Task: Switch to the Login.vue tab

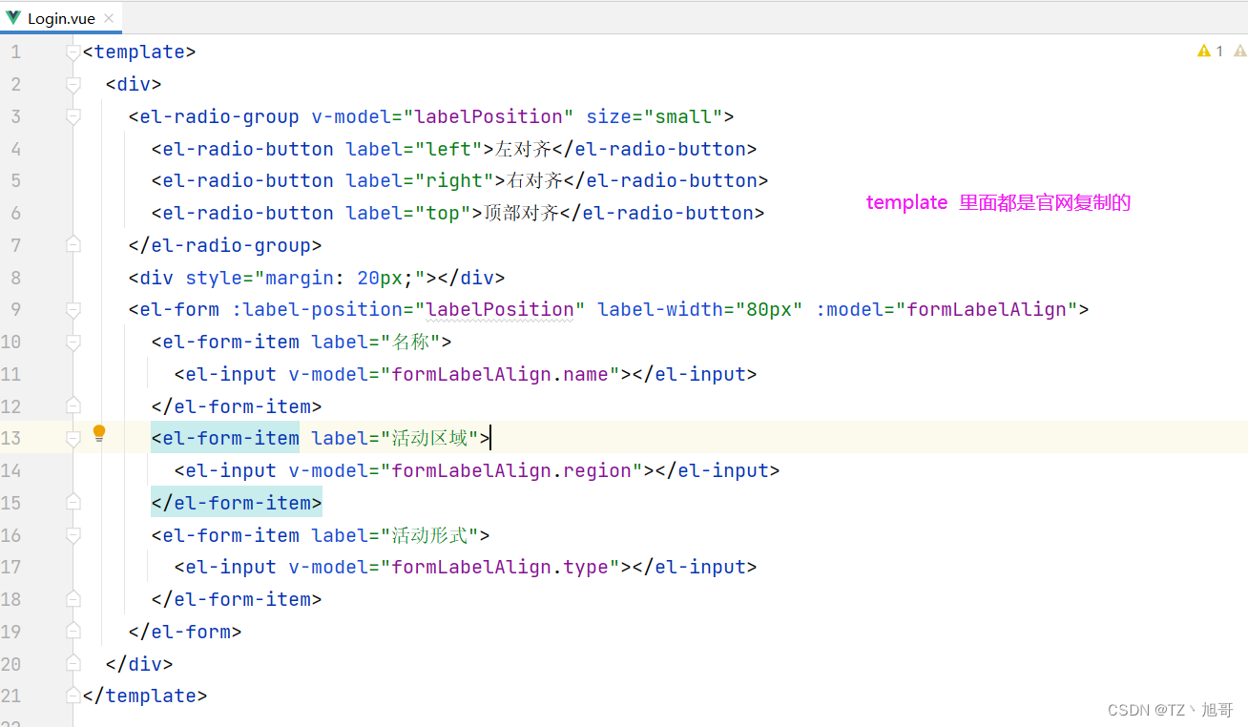Action: click(61, 18)
